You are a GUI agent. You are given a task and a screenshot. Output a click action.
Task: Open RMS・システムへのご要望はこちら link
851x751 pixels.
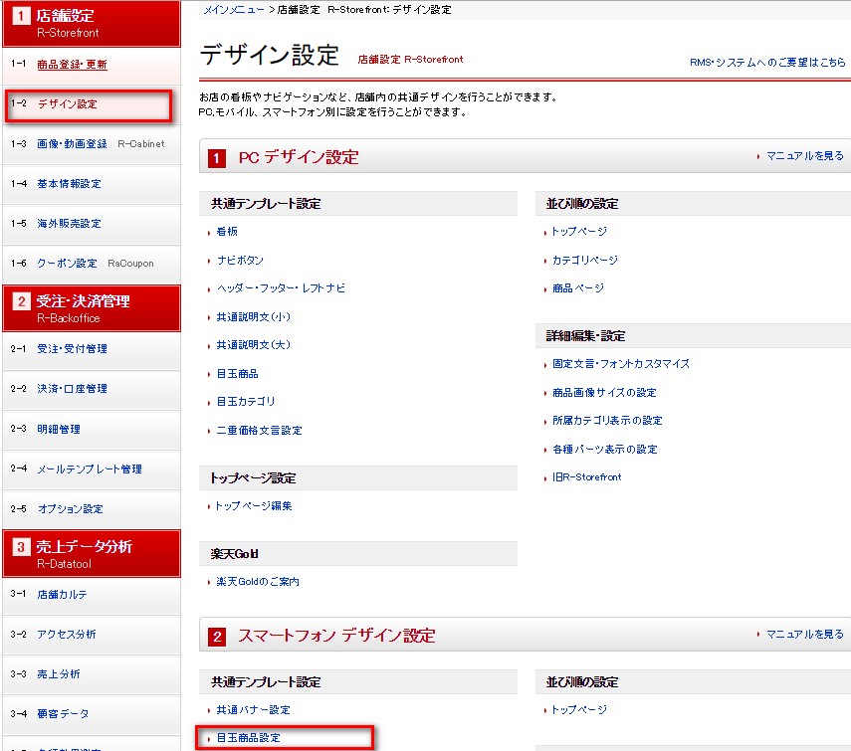tap(767, 63)
